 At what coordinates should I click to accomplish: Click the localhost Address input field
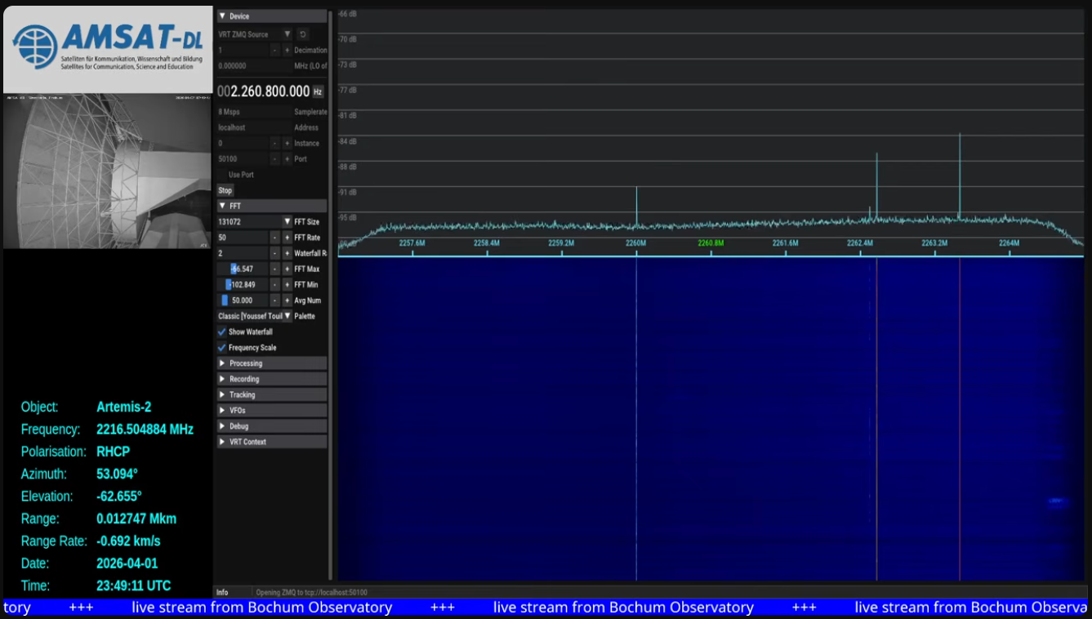(x=253, y=128)
